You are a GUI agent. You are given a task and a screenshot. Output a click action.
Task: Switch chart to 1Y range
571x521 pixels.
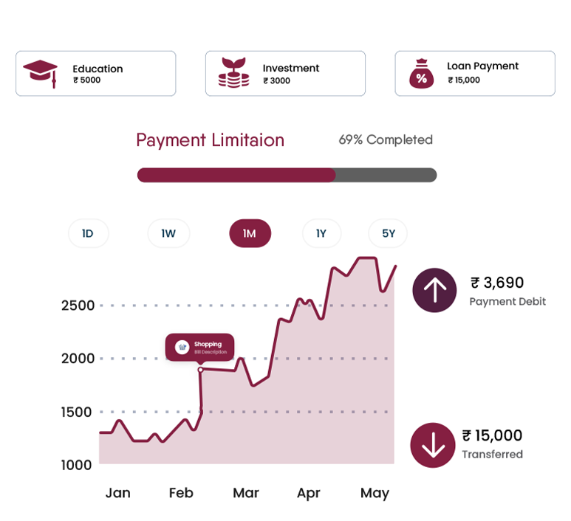(321, 233)
